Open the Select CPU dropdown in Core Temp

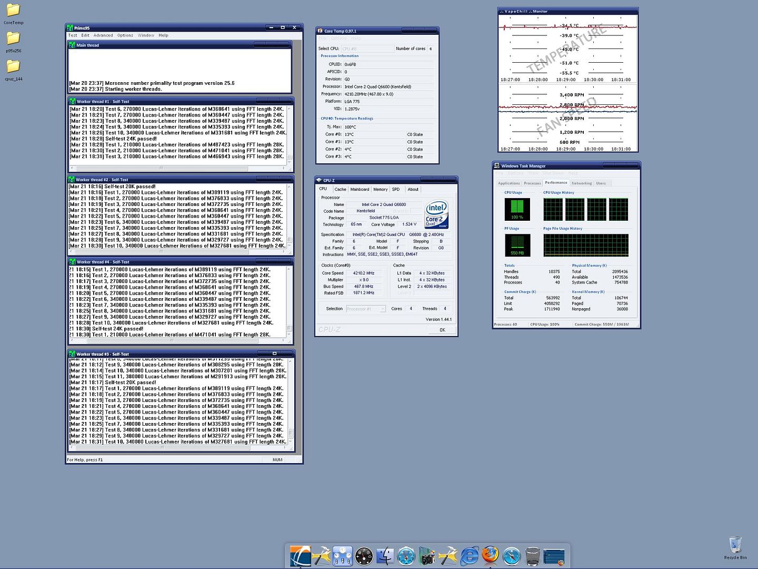(367, 48)
